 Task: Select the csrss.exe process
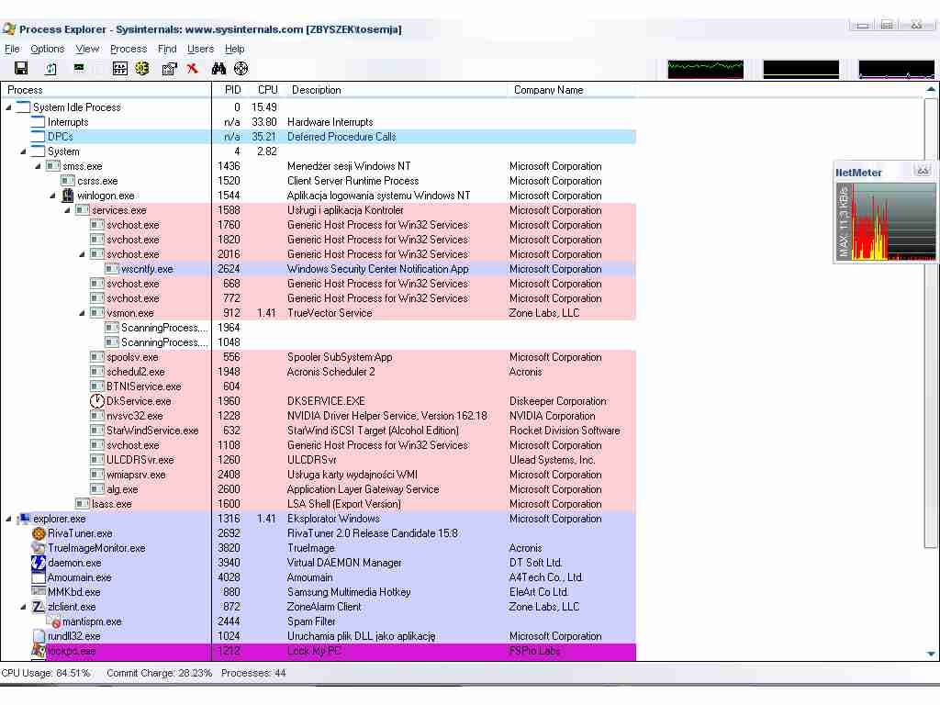97,181
